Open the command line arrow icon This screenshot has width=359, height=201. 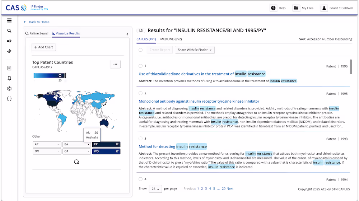(x=9, y=41)
